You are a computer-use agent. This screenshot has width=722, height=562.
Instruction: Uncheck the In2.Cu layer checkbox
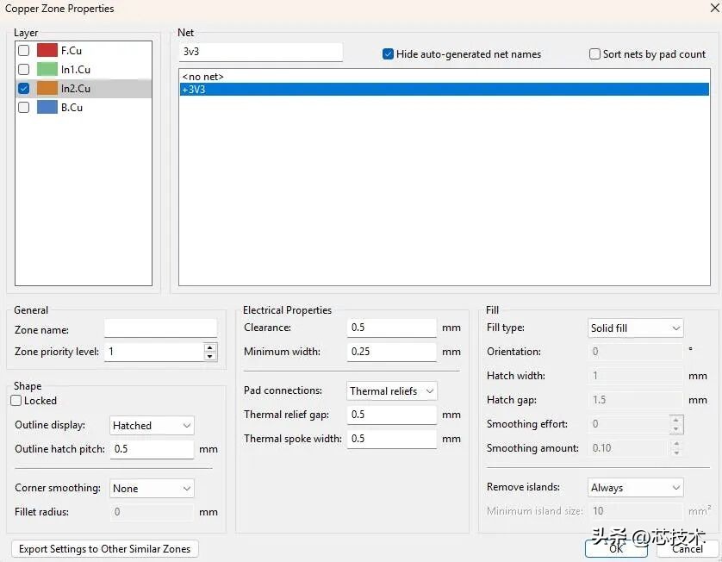[23, 89]
